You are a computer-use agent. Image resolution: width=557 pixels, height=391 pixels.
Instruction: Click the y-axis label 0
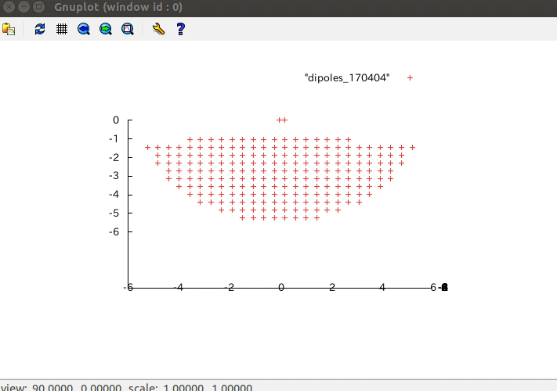point(116,120)
